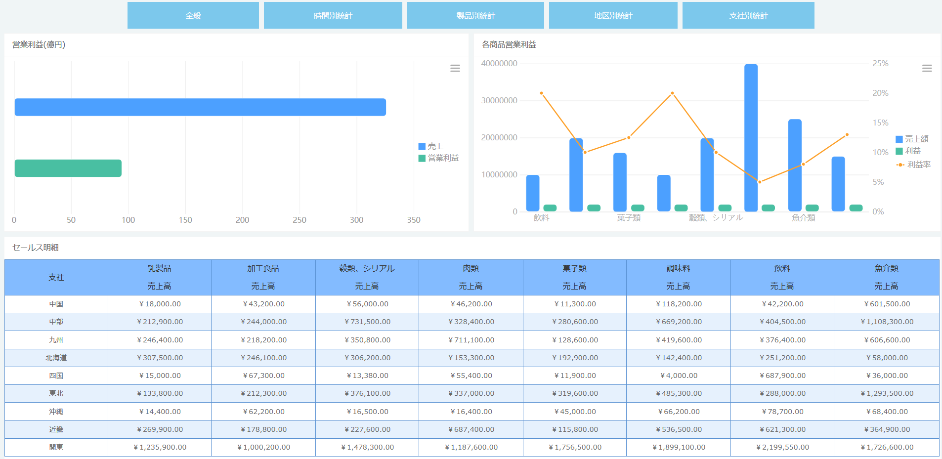Open the 支社別統計 tab

click(x=748, y=15)
